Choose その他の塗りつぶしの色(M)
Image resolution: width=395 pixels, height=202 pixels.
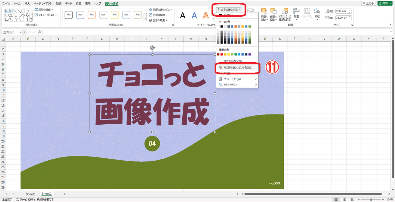point(237,68)
